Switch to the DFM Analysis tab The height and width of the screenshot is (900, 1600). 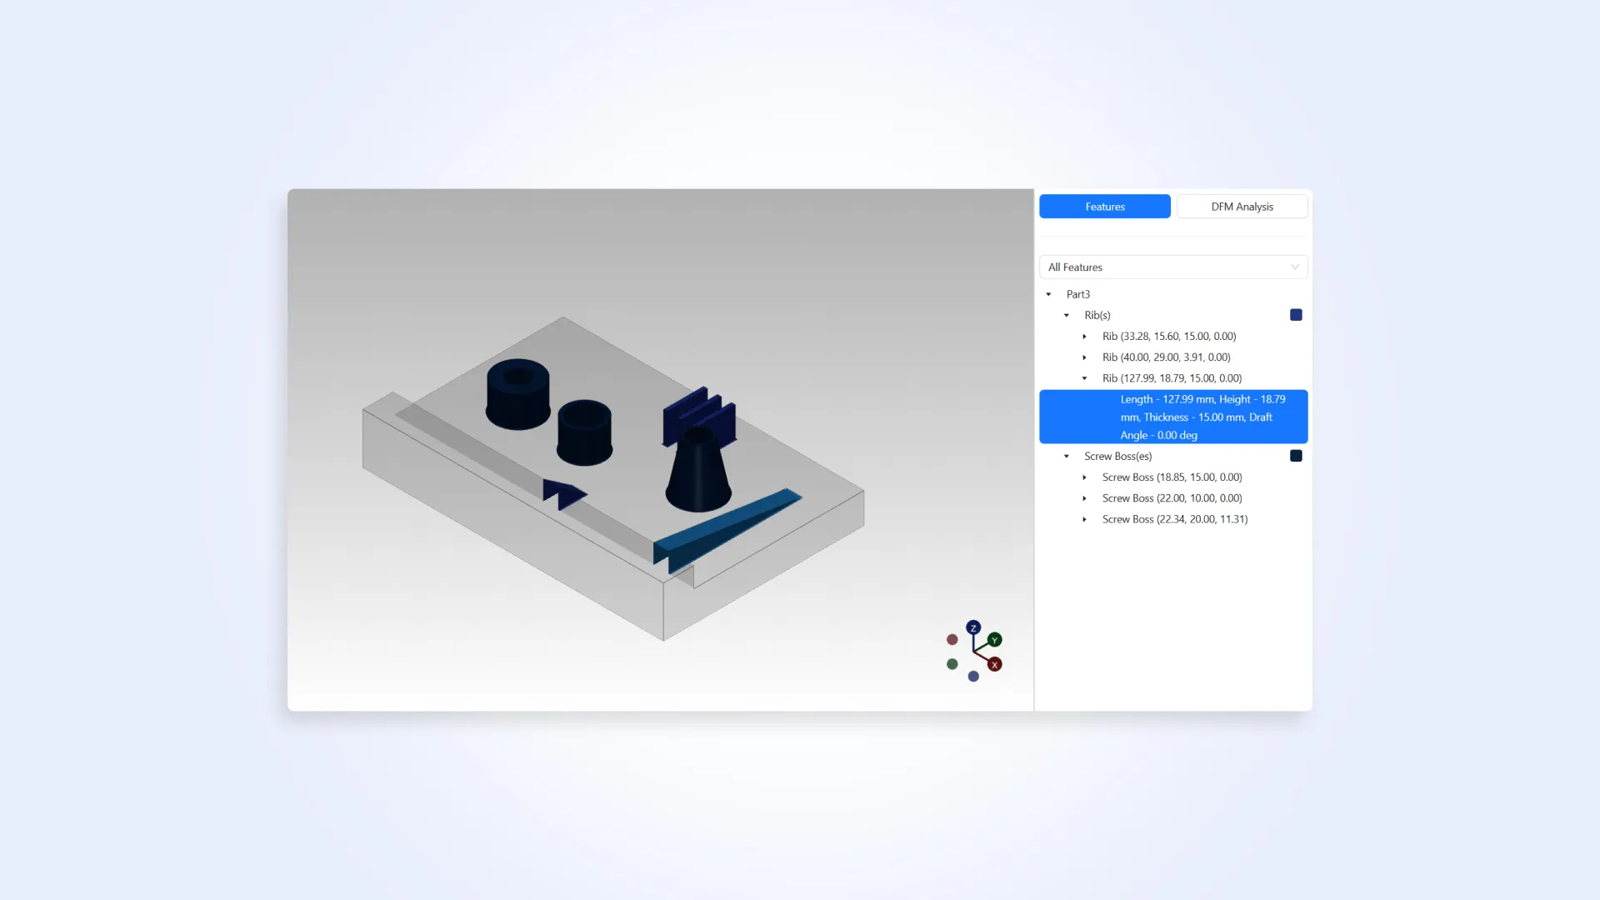tap(1242, 206)
